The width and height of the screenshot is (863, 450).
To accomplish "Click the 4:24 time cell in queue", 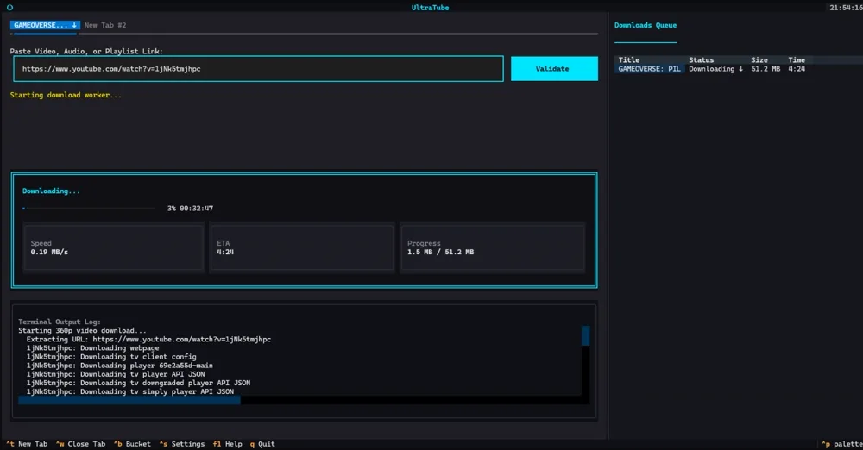I will 797,69.
